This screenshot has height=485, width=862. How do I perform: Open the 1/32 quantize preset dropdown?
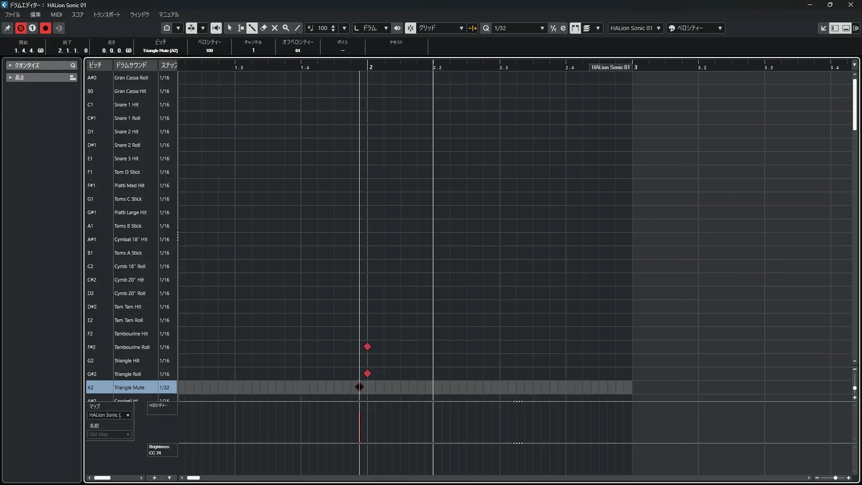[519, 28]
